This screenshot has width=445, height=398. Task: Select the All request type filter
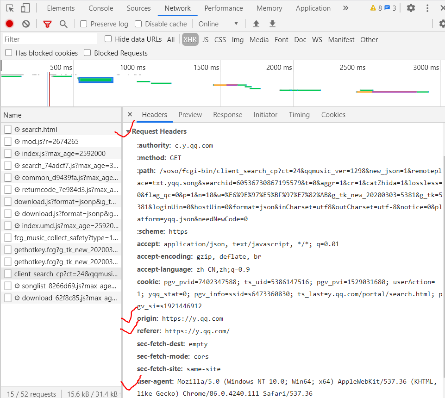pyautogui.click(x=171, y=40)
